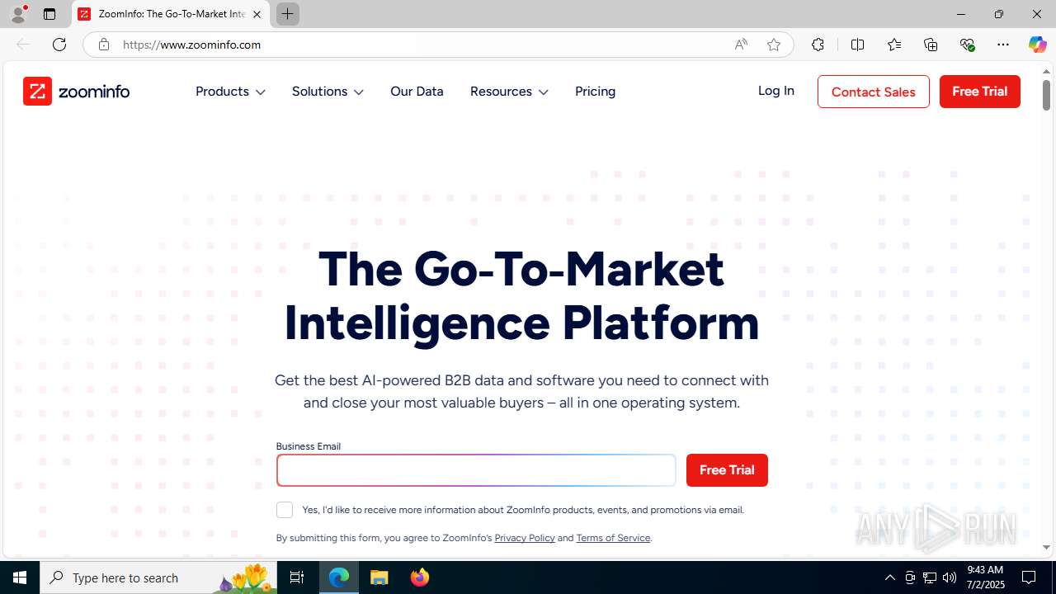Click the ZoomInfo logo
Screen dimensions: 1056x594
tap(76, 92)
